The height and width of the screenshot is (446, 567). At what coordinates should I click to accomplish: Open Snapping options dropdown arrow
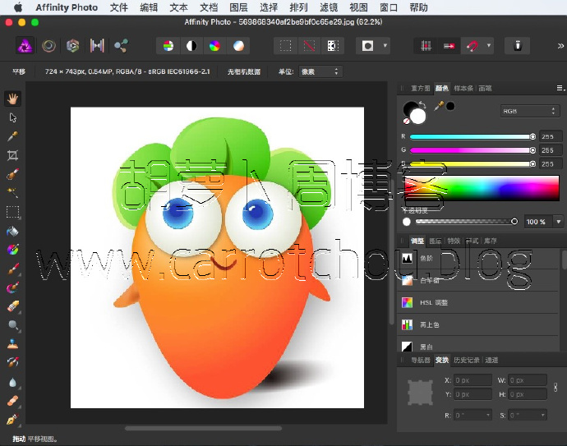point(489,46)
